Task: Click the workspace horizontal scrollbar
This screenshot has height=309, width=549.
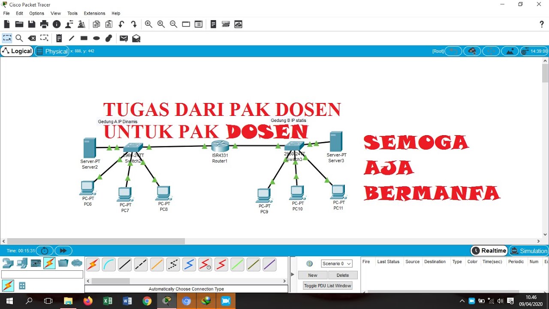Action: point(96,241)
